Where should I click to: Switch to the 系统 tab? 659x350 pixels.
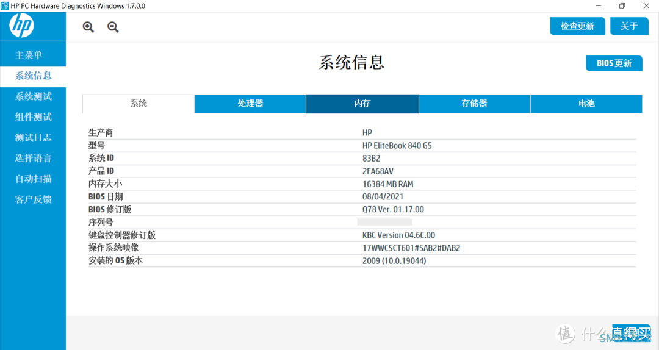(x=139, y=104)
